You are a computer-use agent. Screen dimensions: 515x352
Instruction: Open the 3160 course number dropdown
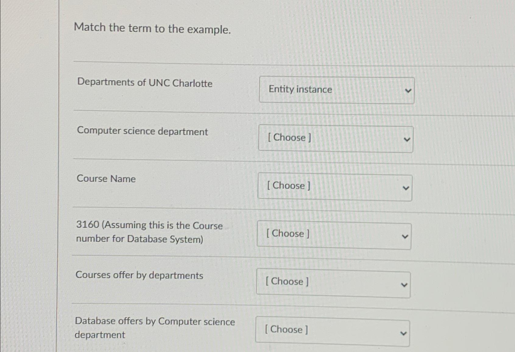334,235
